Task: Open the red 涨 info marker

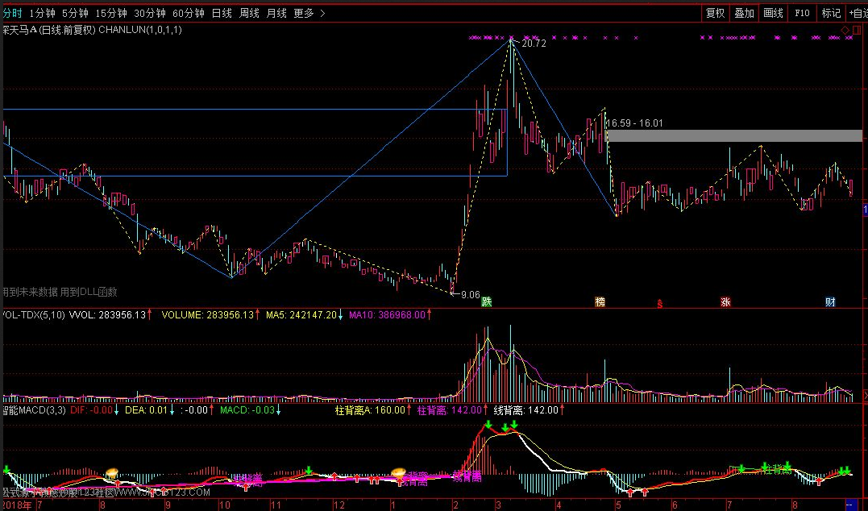Action: [725, 301]
